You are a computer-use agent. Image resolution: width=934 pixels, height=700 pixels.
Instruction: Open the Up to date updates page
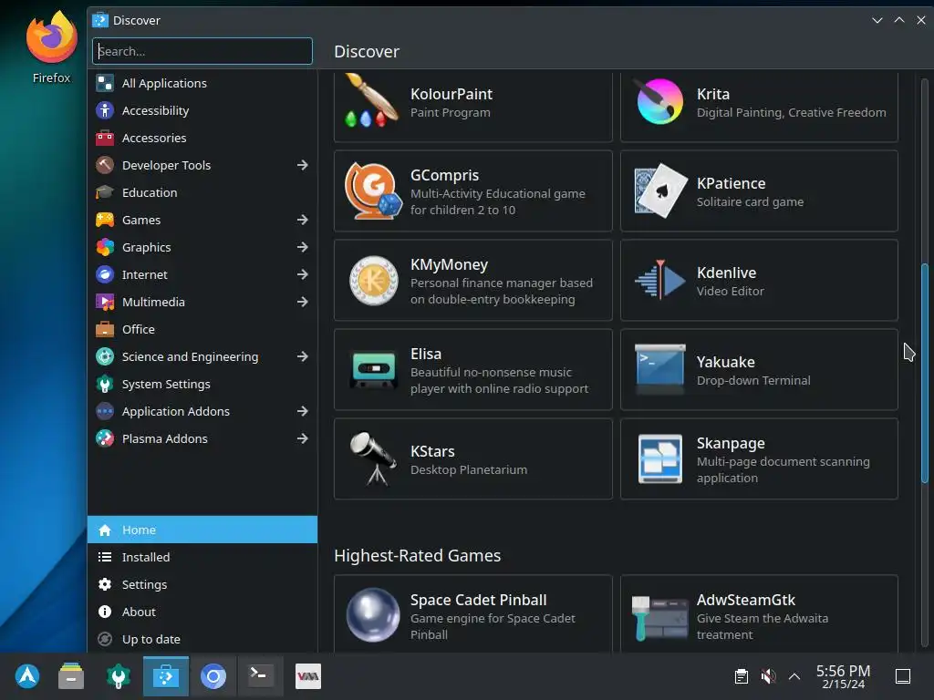coord(202,639)
